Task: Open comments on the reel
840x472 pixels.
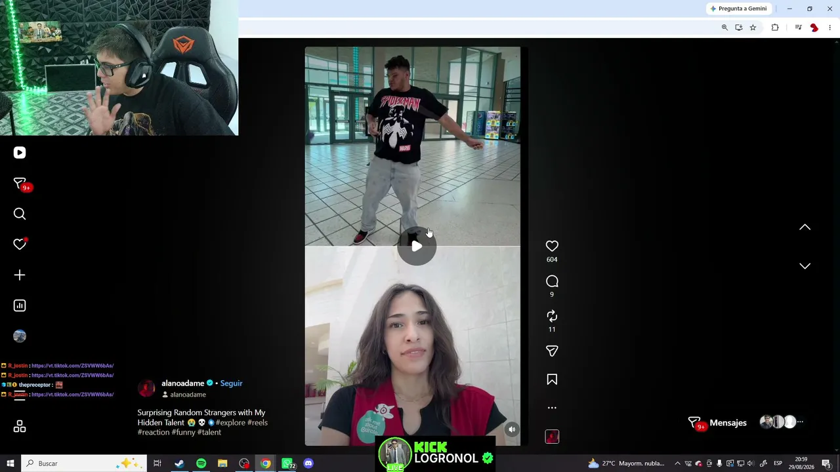Action: tap(552, 281)
